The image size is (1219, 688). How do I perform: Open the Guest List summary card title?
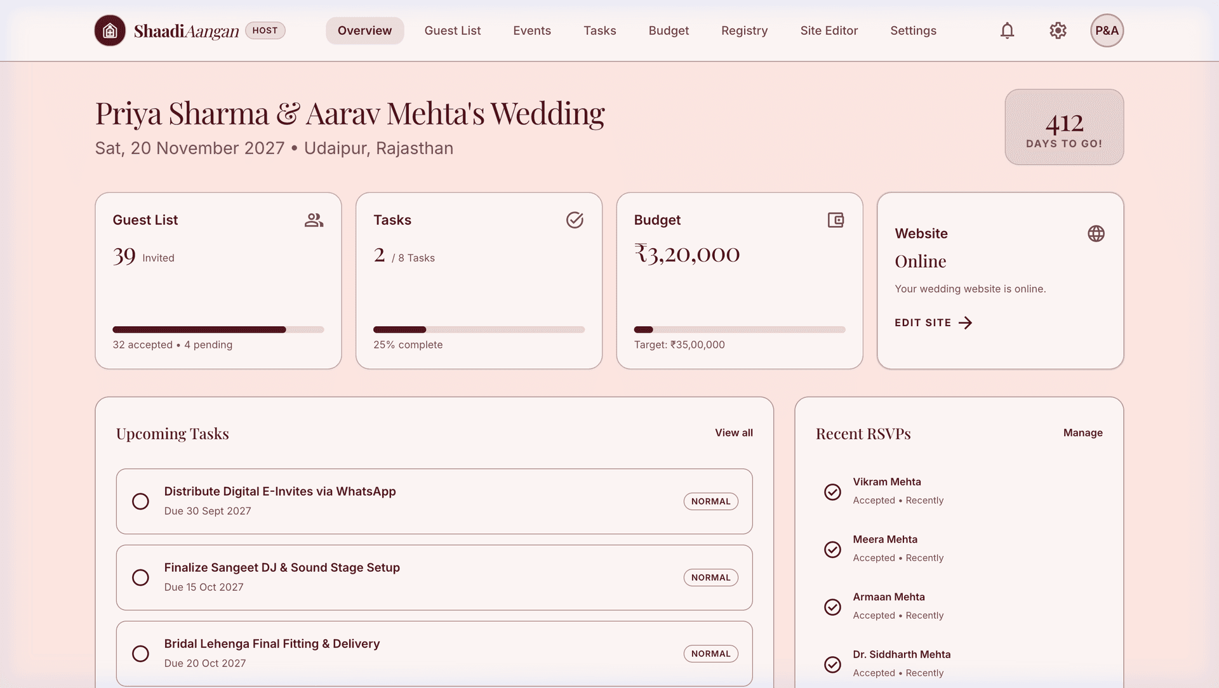(x=145, y=220)
